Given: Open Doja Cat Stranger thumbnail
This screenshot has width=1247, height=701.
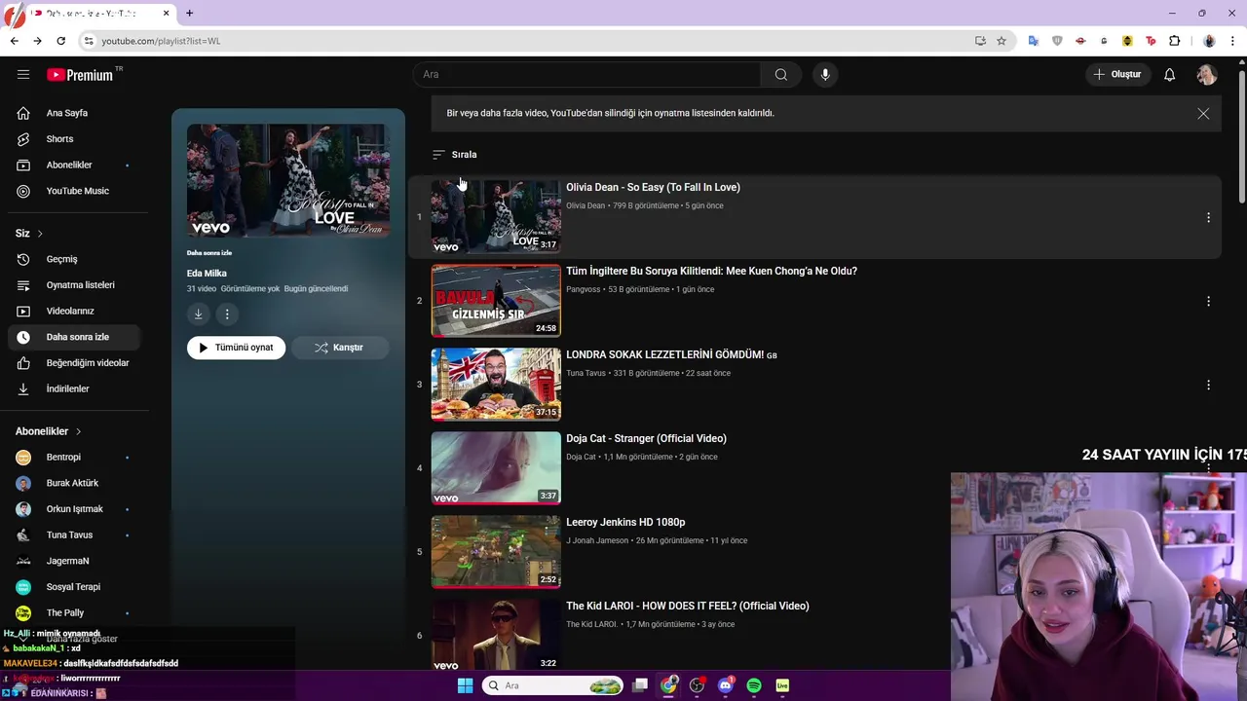Looking at the screenshot, I should pos(496,467).
